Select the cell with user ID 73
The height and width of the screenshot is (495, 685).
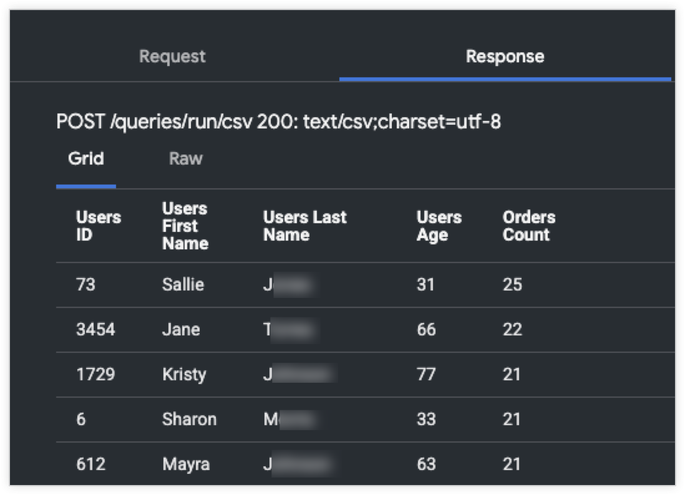[85, 285]
